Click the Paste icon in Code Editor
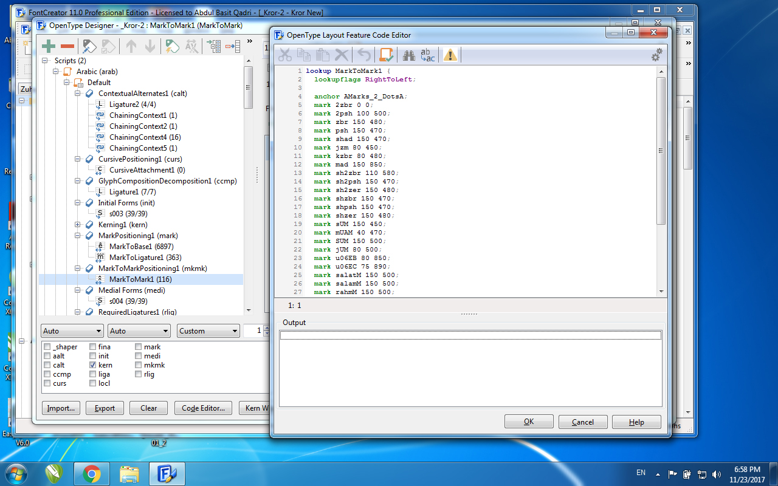This screenshot has width=778, height=486. pyautogui.click(x=323, y=55)
